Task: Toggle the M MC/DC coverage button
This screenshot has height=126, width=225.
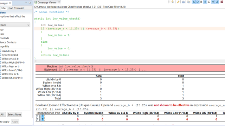Action: click(x=213, y=2)
